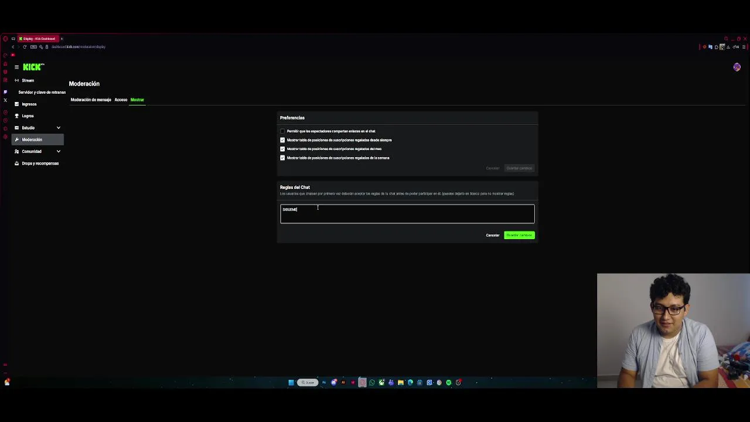Click the address bar URL

(79, 47)
